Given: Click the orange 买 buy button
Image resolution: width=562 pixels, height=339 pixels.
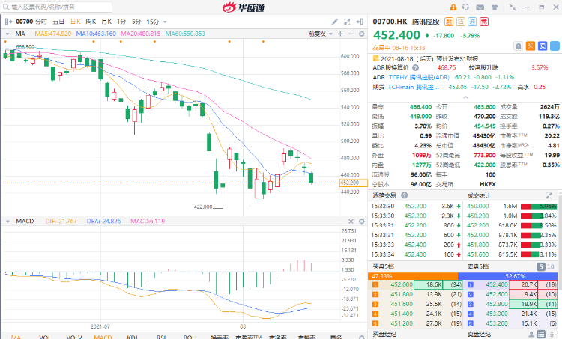Looking at the screenshot, I should (531, 46).
